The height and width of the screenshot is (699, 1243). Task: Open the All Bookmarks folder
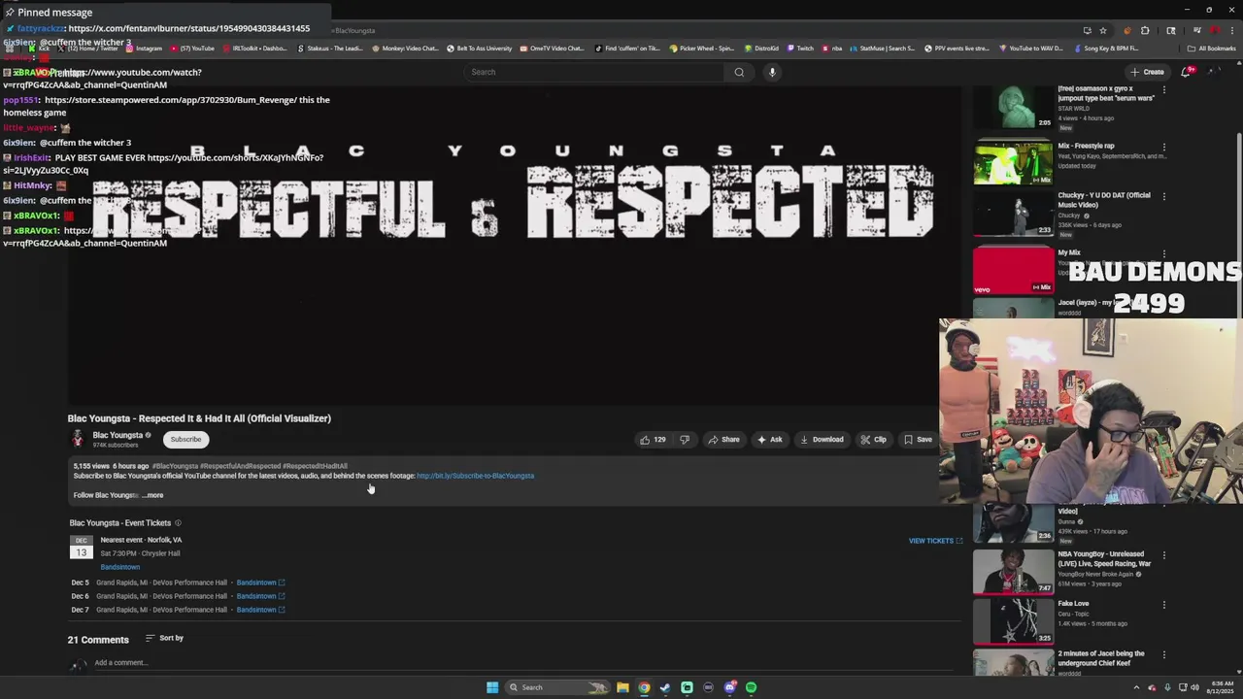click(x=1212, y=48)
